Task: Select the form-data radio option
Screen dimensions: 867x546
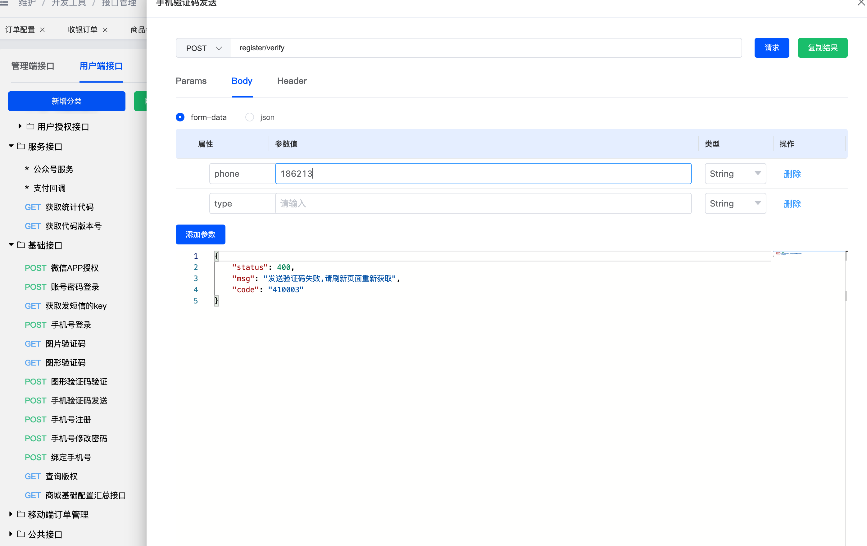Action: click(180, 117)
